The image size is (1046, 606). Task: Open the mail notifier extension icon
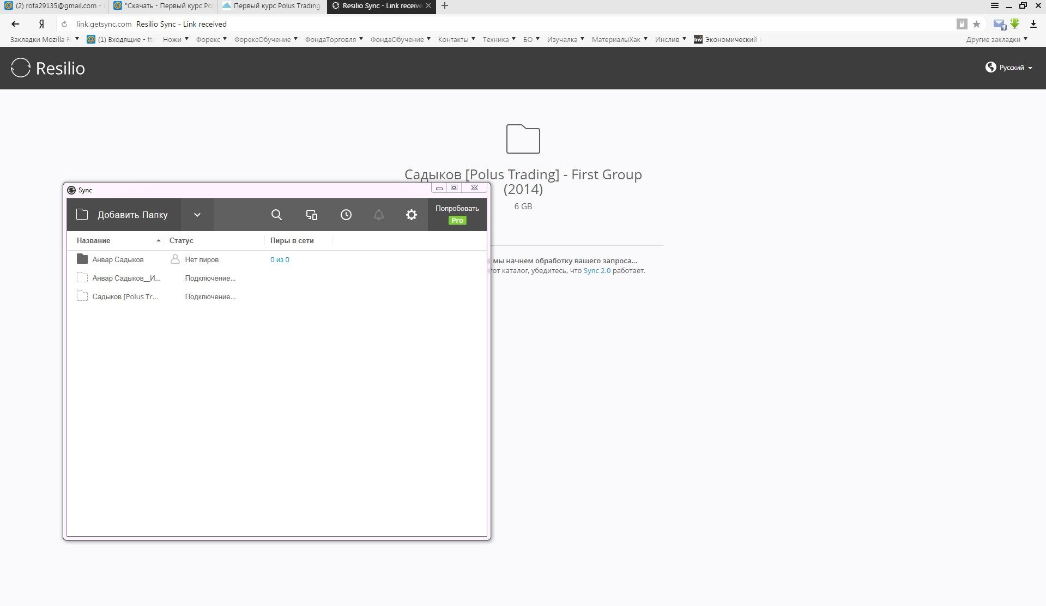point(1000,24)
